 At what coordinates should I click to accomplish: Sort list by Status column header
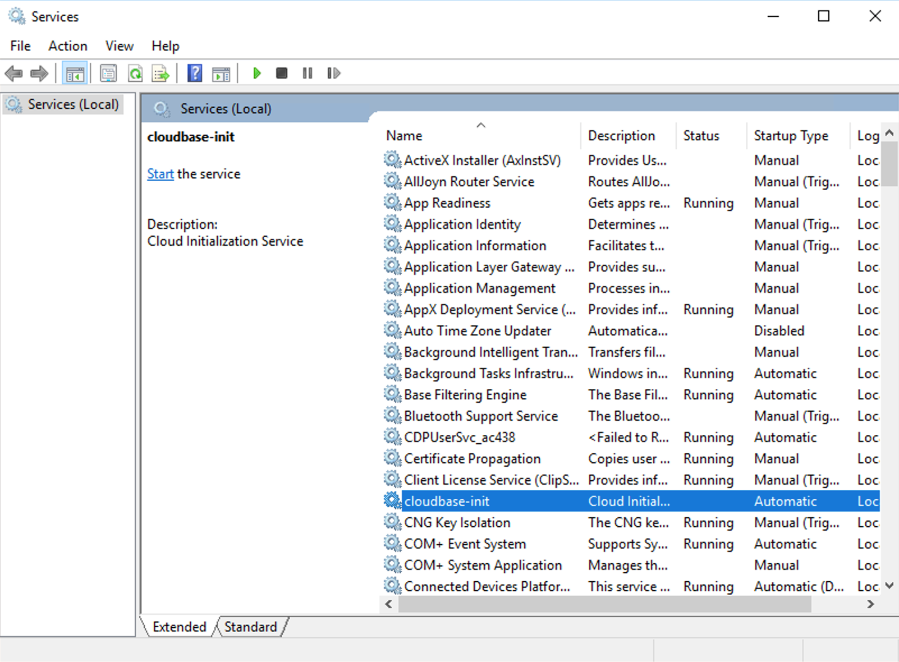[701, 136]
